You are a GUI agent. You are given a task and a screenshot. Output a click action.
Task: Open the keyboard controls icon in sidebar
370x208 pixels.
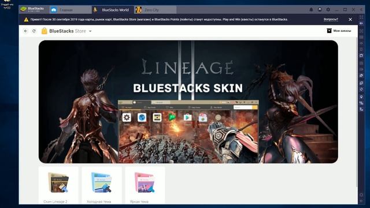coord(361,37)
